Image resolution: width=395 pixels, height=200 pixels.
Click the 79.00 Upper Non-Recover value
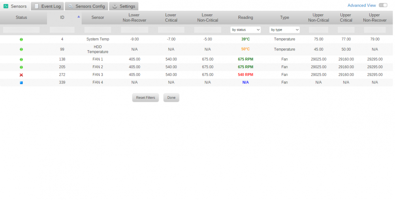(x=375, y=39)
